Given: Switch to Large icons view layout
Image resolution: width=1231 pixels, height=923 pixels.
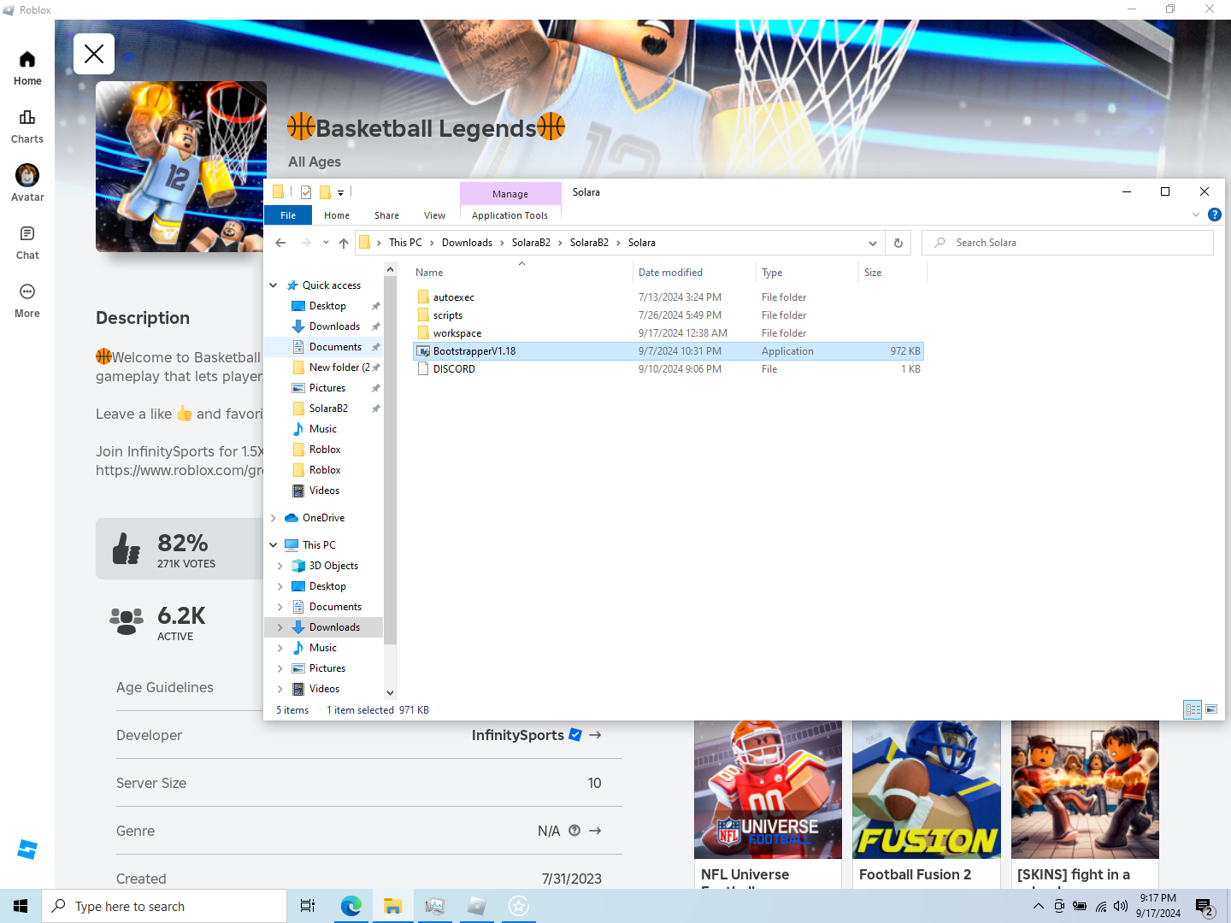Looking at the screenshot, I should (x=1211, y=709).
